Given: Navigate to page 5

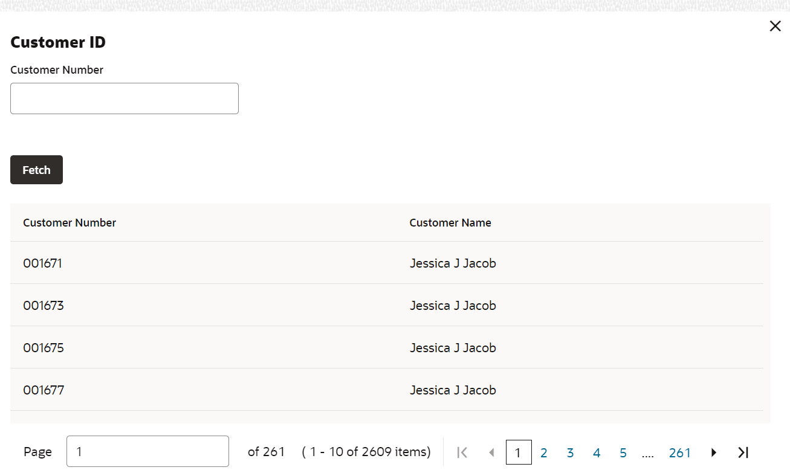Looking at the screenshot, I should coord(623,452).
